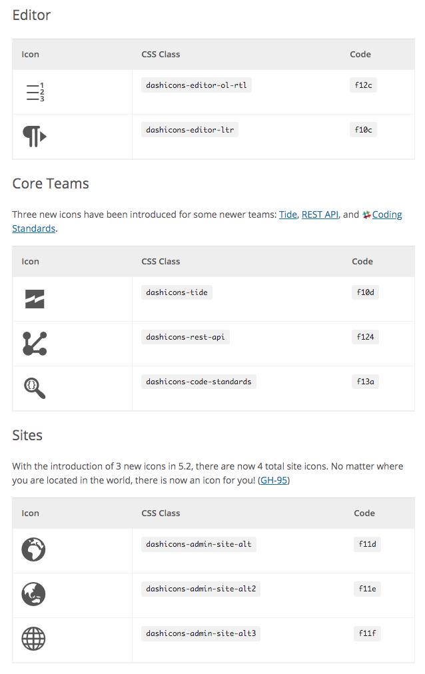Select the dashicons-editor-ol-rtl class text

(197, 85)
